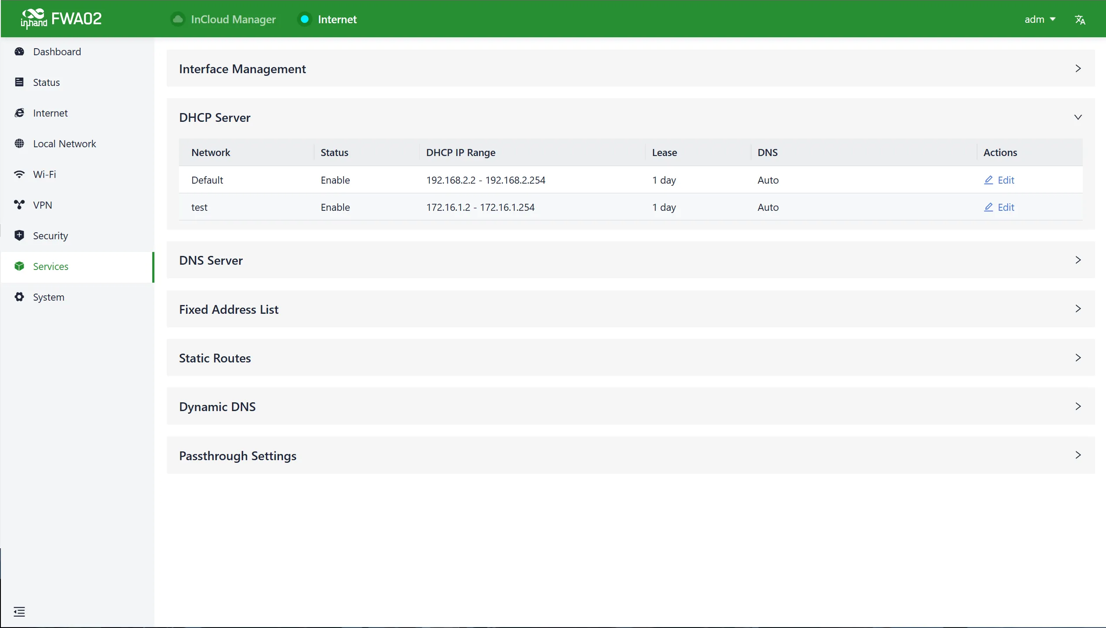Open the Wi-Fi menu item
Image resolution: width=1106 pixels, height=628 pixels.
pyautogui.click(x=77, y=174)
